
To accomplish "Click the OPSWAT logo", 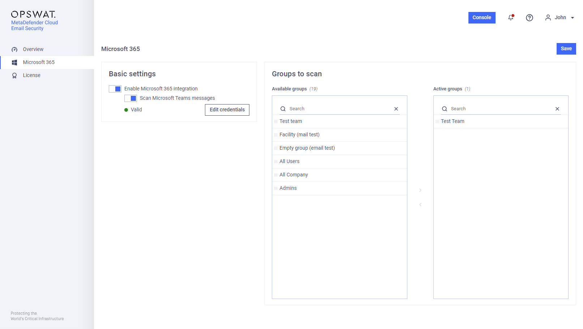I will pos(33,14).
